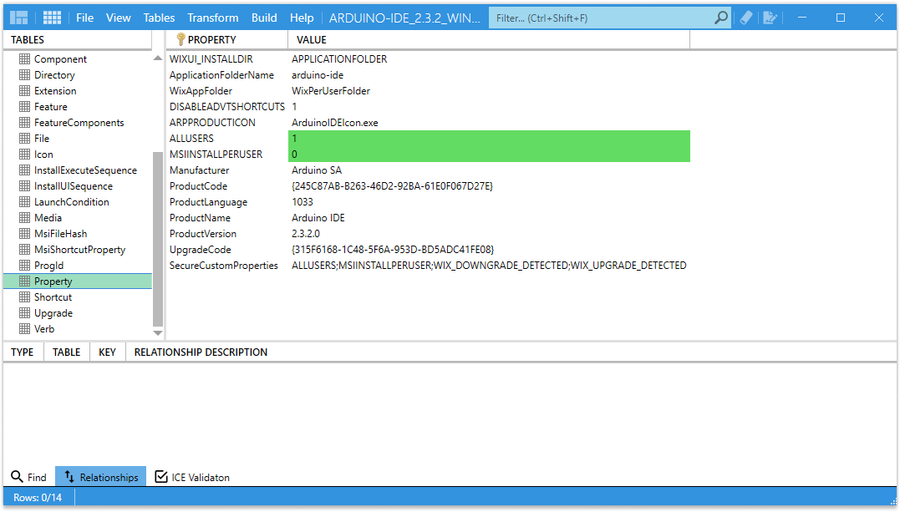Click the eraser clear filter icon
This screenshot has width=900, height=512.
tap(745, 18)
